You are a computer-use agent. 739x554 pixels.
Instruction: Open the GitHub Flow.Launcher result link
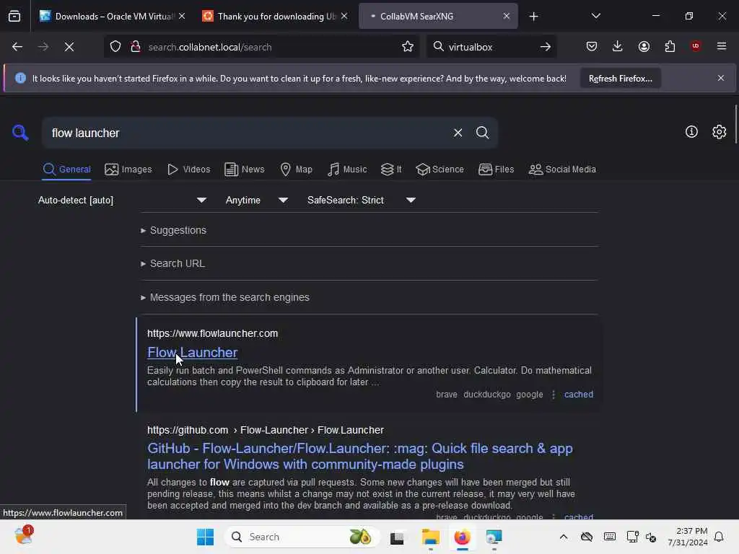point(360,456)
